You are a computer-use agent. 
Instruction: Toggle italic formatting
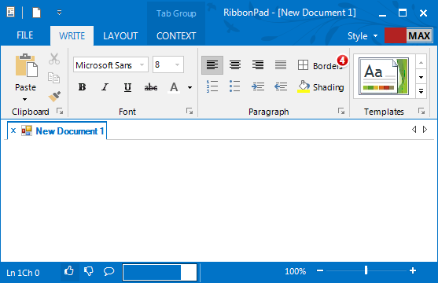point(105,87)
